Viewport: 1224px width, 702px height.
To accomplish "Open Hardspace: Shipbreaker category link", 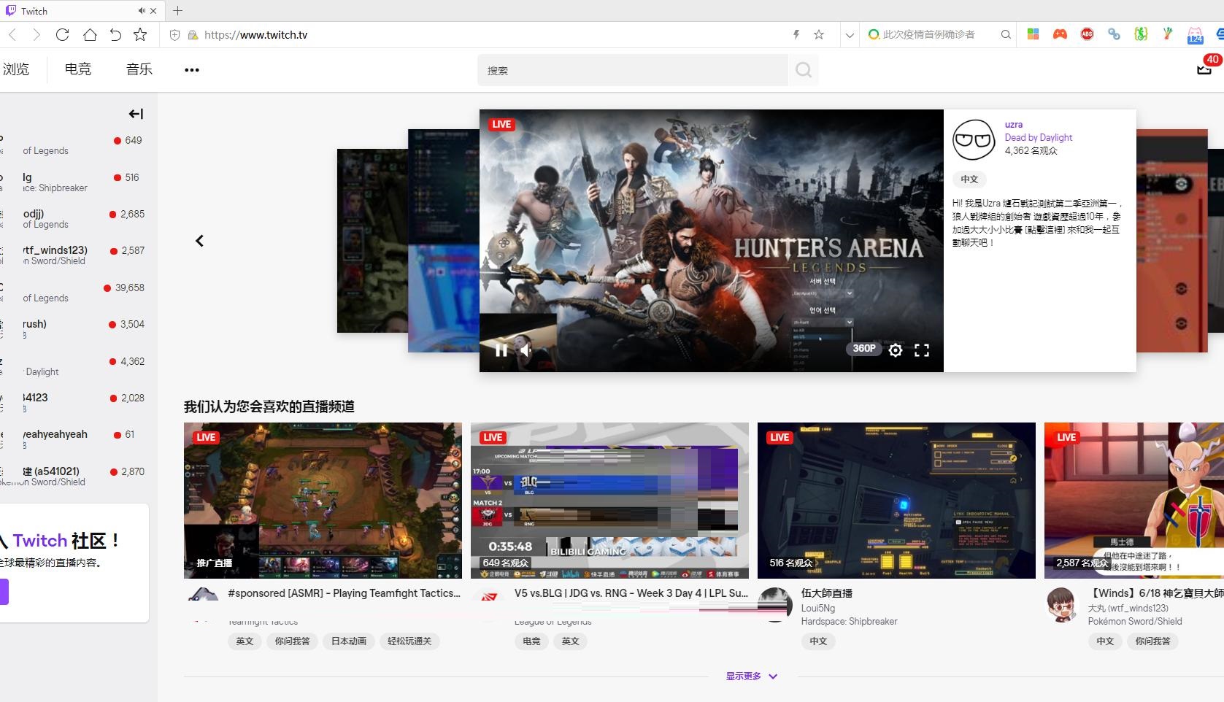I will pyautogui.click(x=850, y=622).
